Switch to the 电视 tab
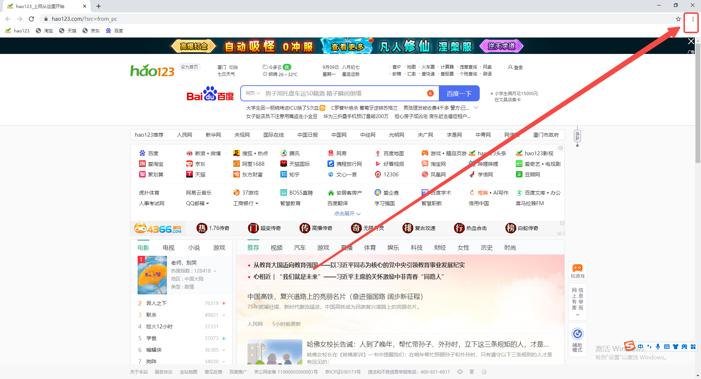This screenshot has height=379, width=701. click(168, 247)
